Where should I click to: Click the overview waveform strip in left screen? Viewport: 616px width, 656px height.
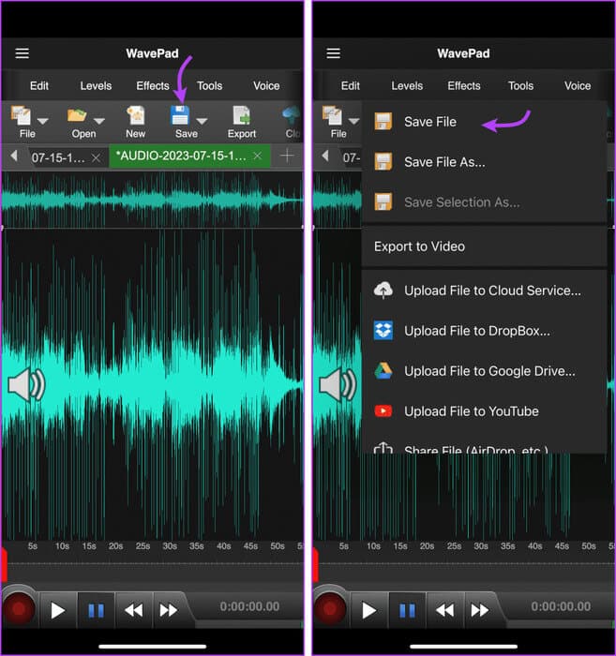pos(152,200)
